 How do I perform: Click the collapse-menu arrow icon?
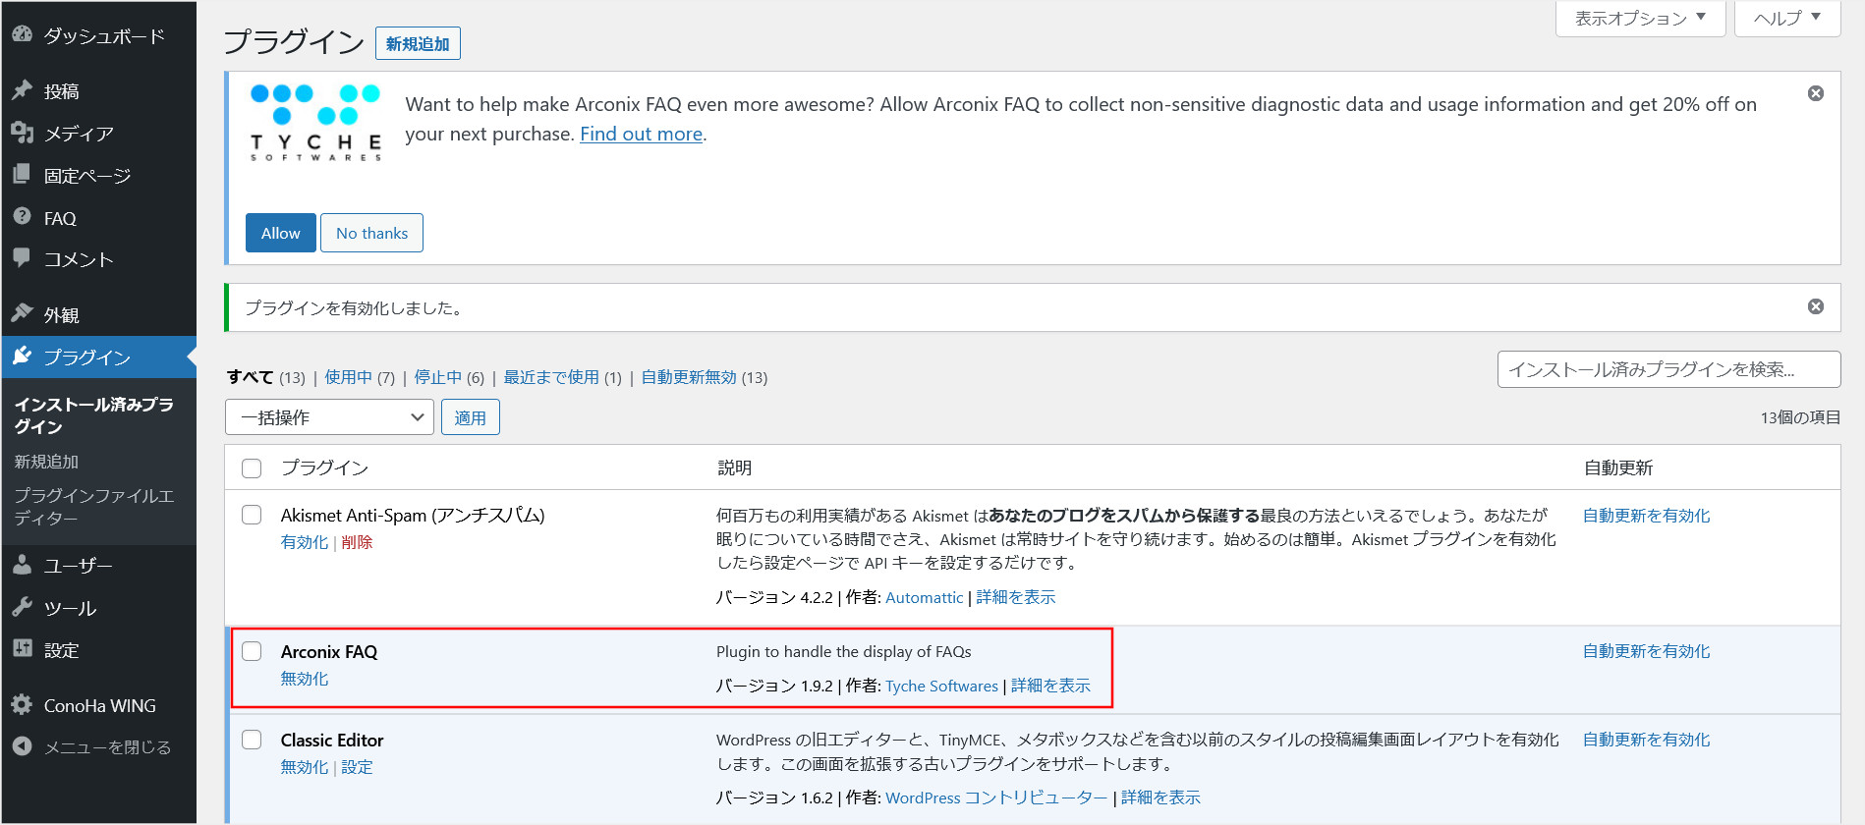22,746
